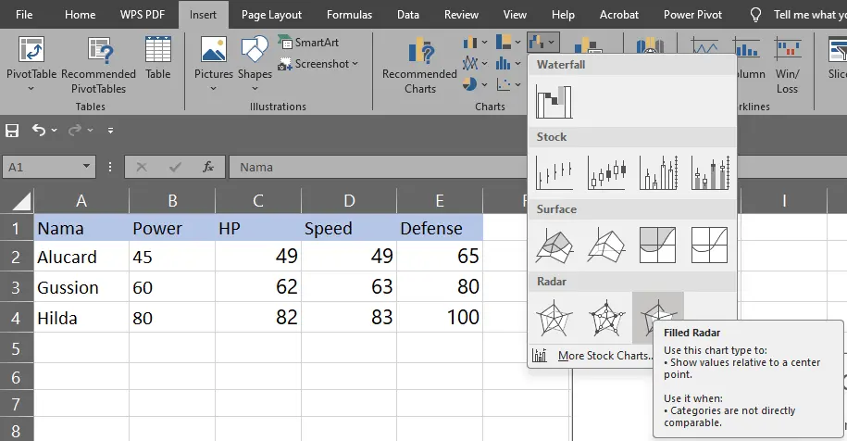Open the statistic chart dropdown
The width and height of the screenshot is (847, 441).
click(508, 64)
